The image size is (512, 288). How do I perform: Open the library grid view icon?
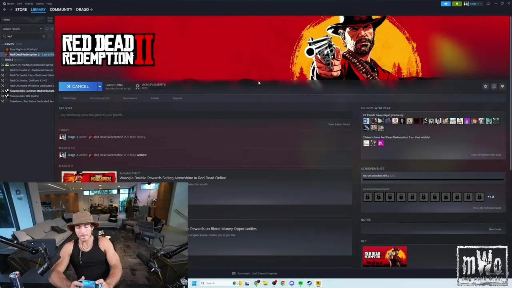coord(50,19)
